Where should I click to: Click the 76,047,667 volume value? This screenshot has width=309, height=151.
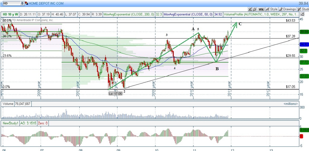coord(22,104)
